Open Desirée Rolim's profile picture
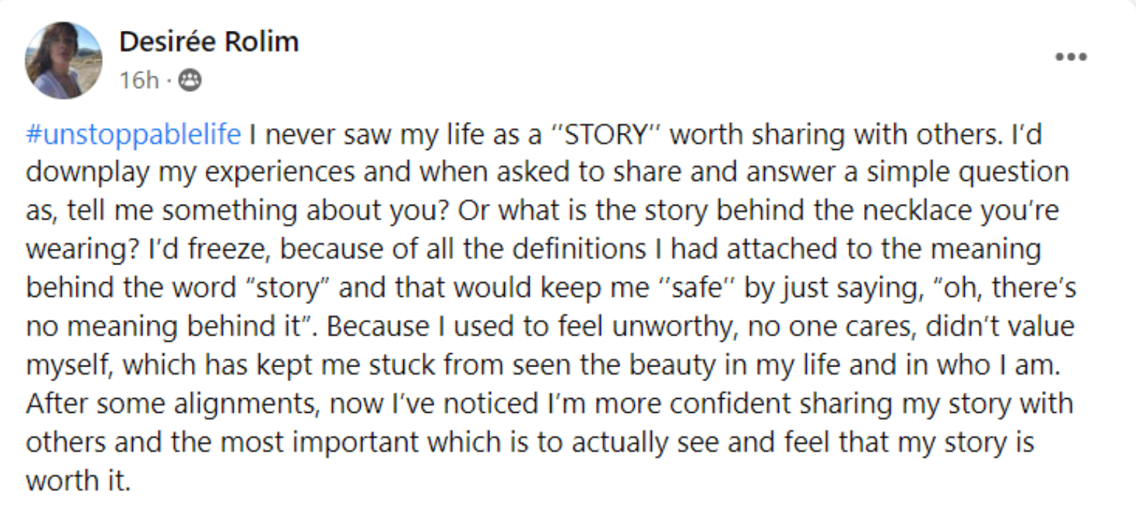This screenshot has width=1136, height=517. (x=63, y=61)
